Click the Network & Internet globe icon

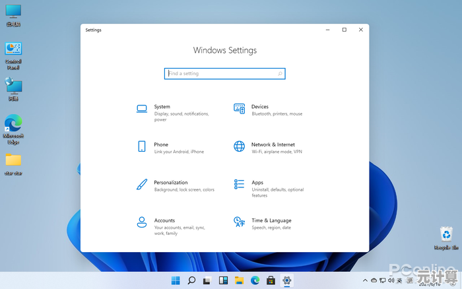tap(239, 146)
